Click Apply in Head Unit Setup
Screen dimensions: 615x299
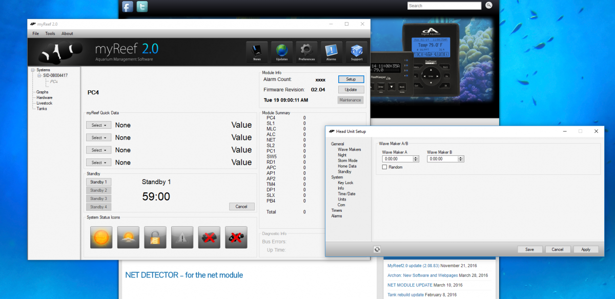(586, 249)
